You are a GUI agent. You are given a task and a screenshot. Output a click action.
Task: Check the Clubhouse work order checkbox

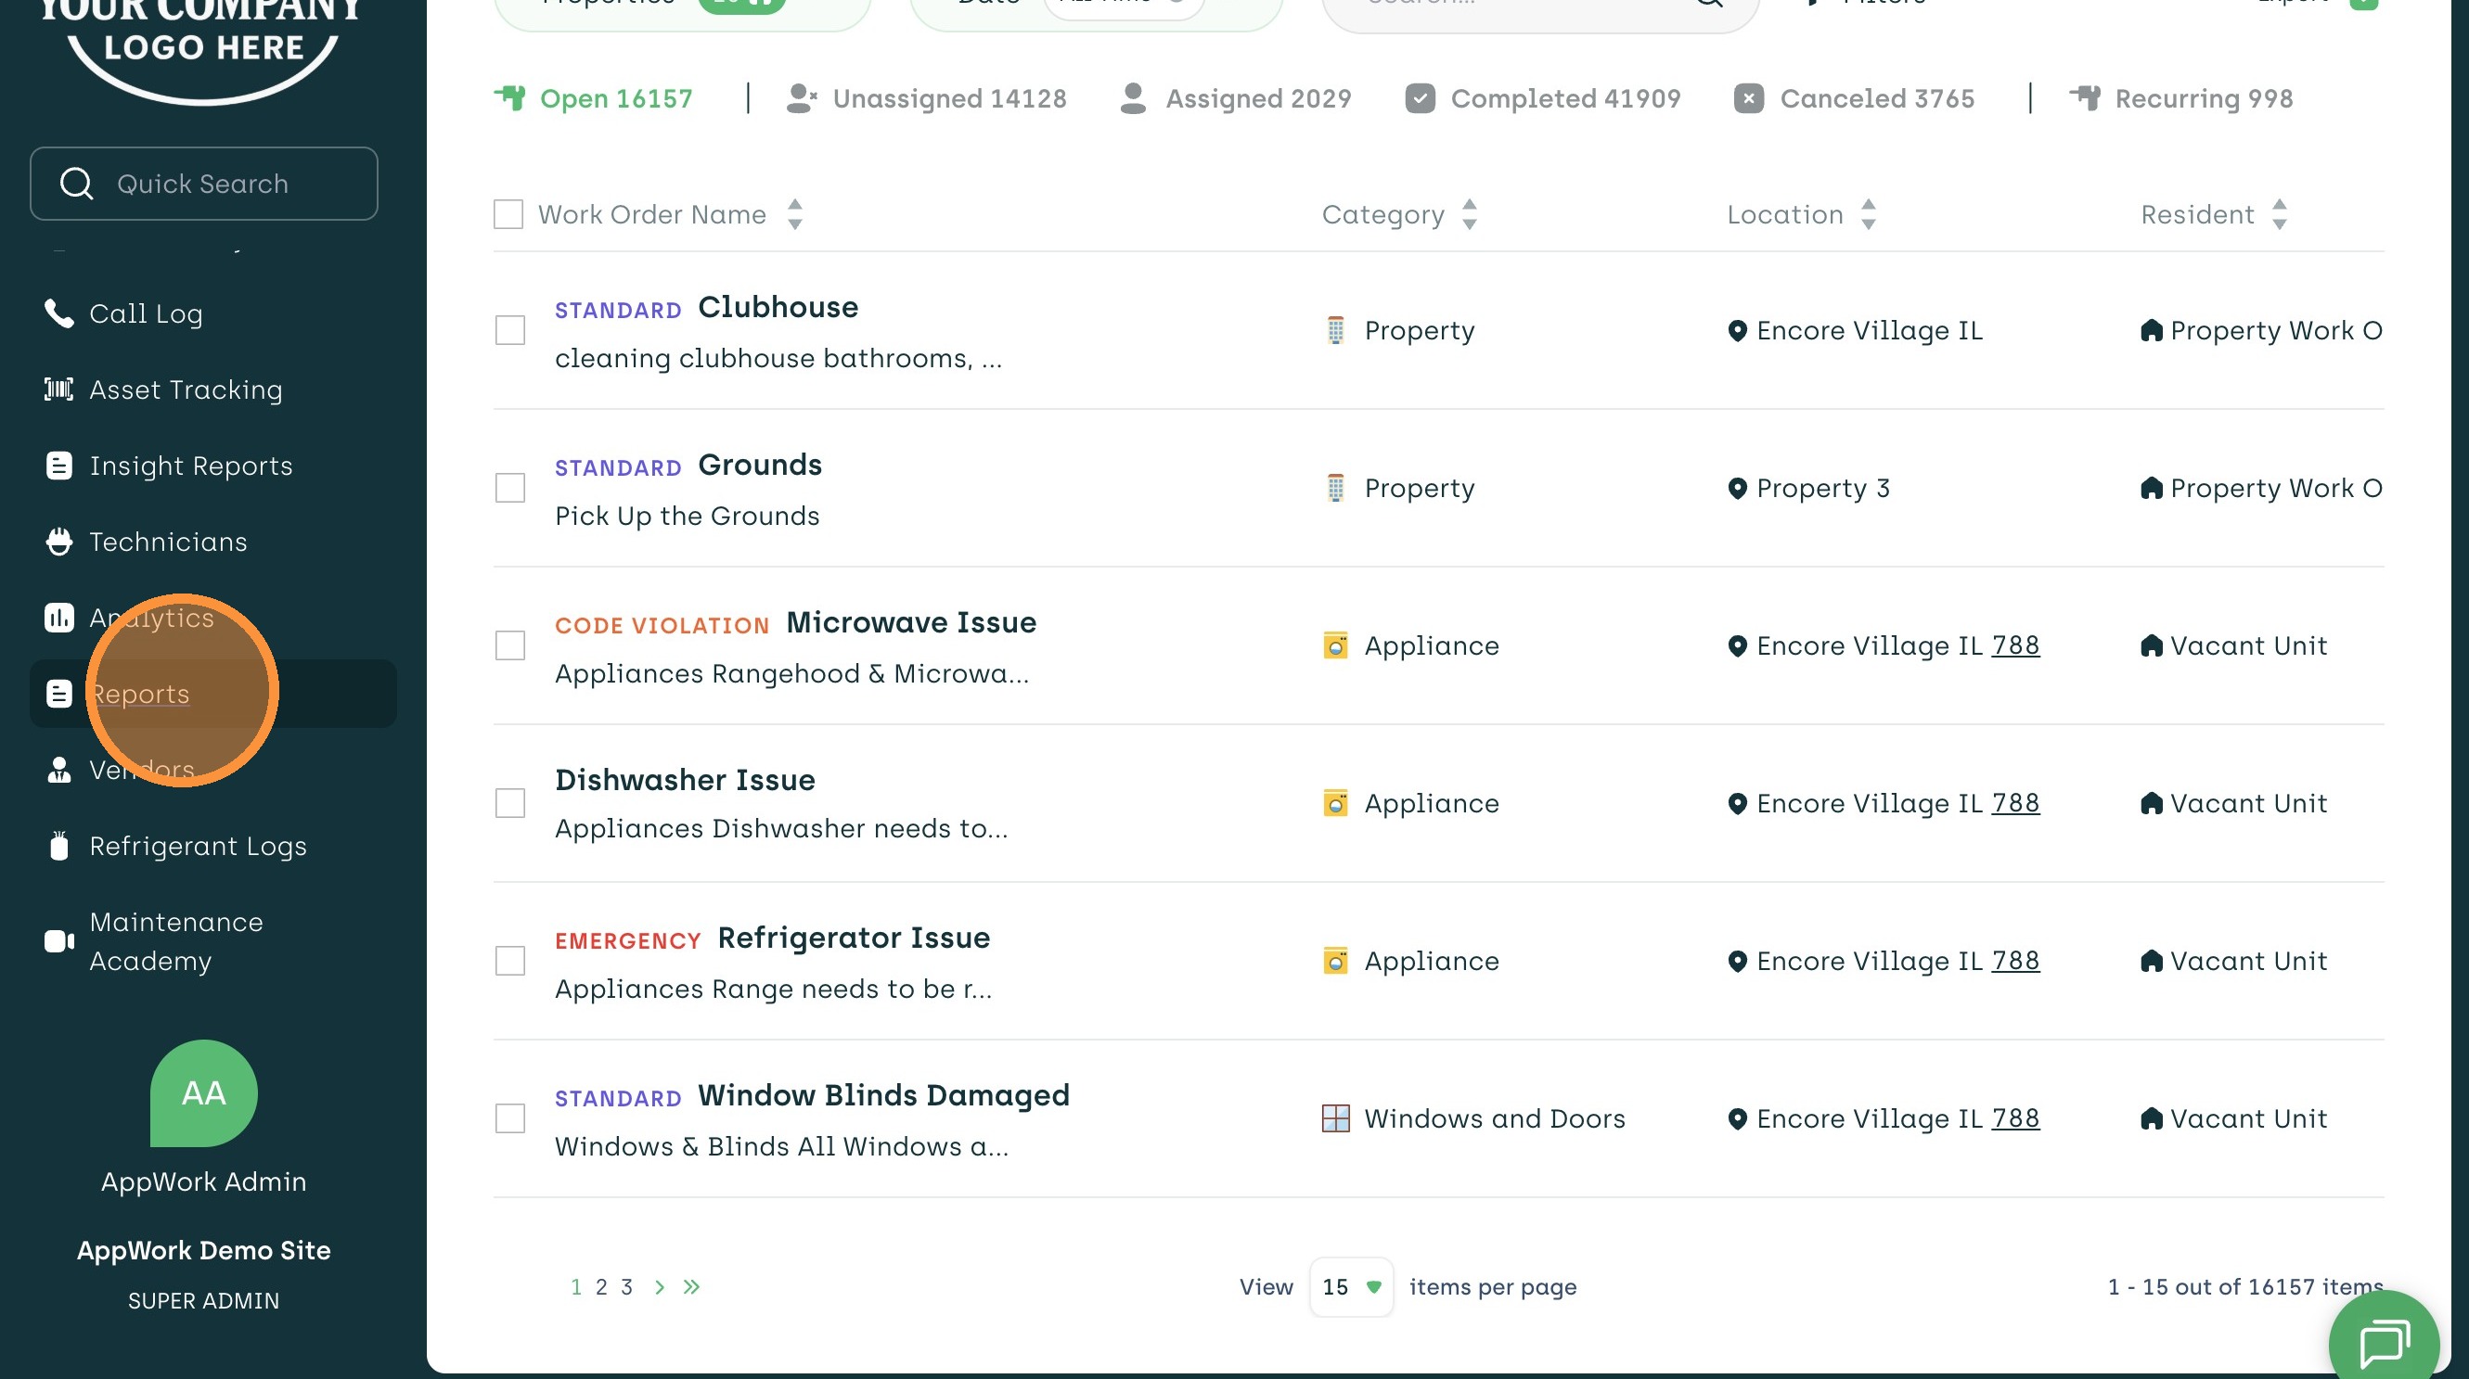(510, 330)
